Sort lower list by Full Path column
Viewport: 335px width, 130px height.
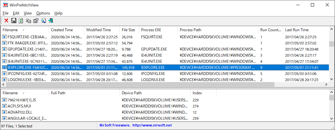click(84, 93)
